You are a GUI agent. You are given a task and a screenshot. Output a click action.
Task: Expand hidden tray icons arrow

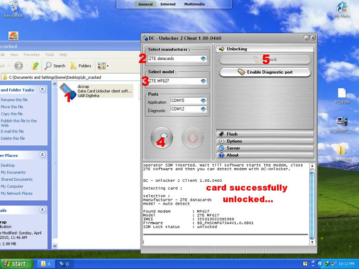click(x=320, y=264)
